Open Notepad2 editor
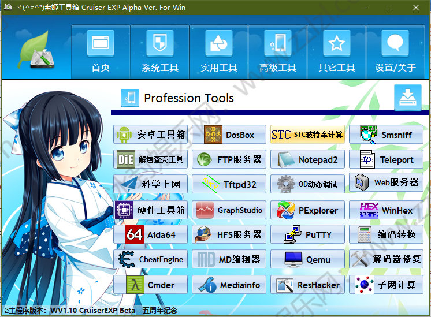This screenshot has width=431, height=317. 307,159
